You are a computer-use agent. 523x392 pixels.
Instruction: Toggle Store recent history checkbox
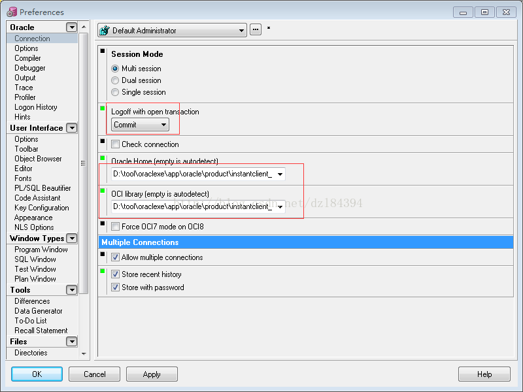(x=116, y=274)
